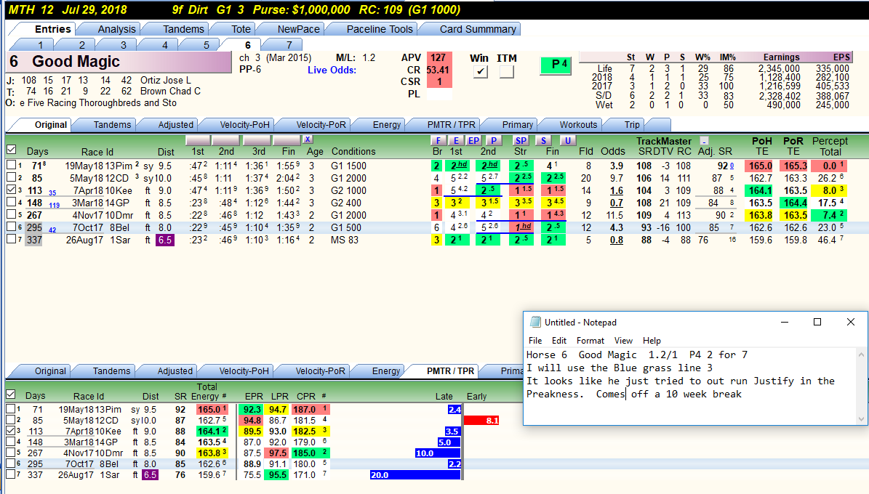Check the 19May18 13Pim row in upper table
This screenshot has height=494, width=869.
tap(11, 165)
